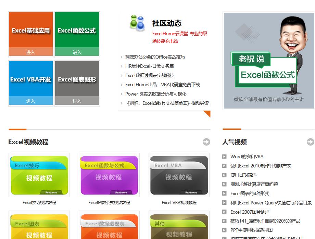Image resolution: width=315 pixels, height=239 pixels.
Task: Click Read more on the Excel VBA thumbnail
Action: (190, 192)
